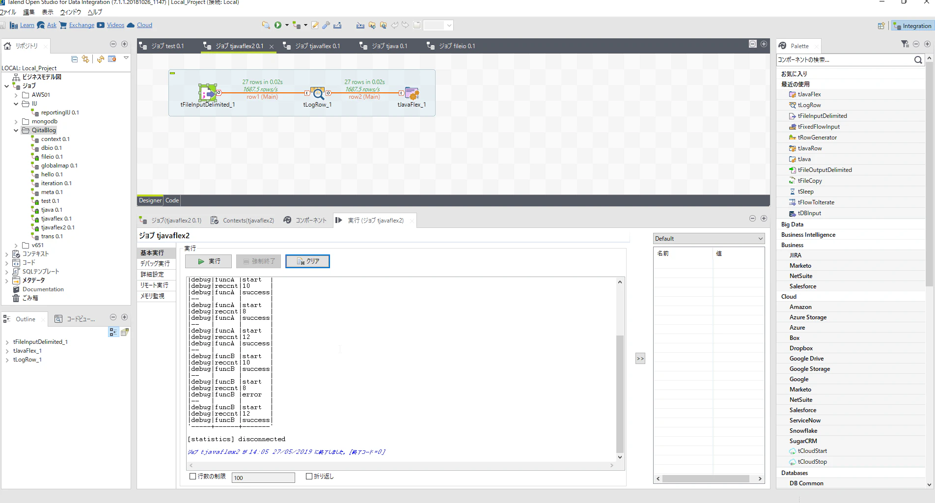Click the >> move button beside context table

[640, 359]
